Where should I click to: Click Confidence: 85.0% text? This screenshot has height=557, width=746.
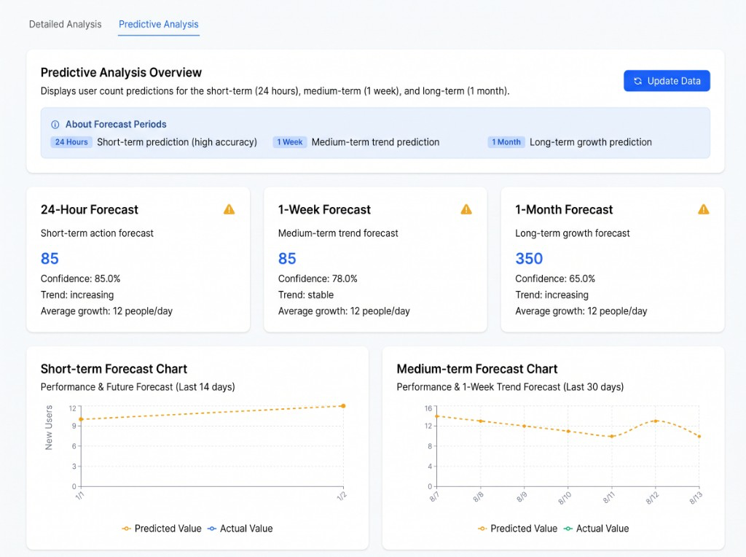tap(80, 279)
